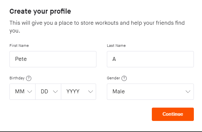Open the Gender dropdown showing Male
This screenshot has width=202, height=132.
[150, 92]
